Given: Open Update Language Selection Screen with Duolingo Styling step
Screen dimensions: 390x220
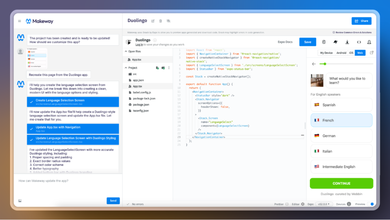Looking at the screenshot, I should (73, 140).
